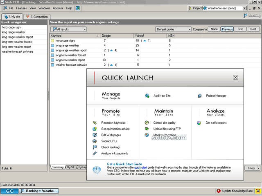This screenshot has height=196, width=262.
Task: Click the Project Manager icon
Action: pos(199,96)
